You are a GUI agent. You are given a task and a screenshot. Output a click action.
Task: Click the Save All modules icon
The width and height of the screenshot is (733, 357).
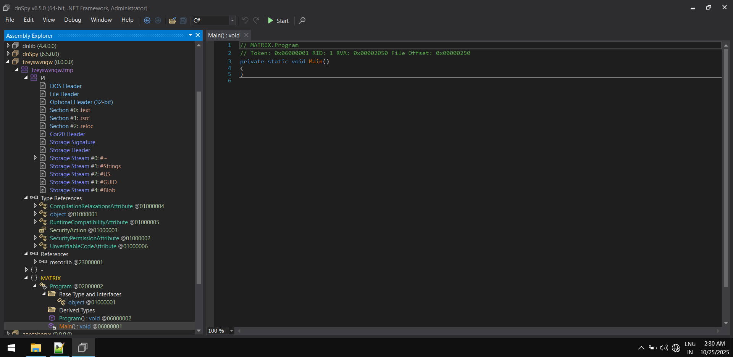coord(183,21)
